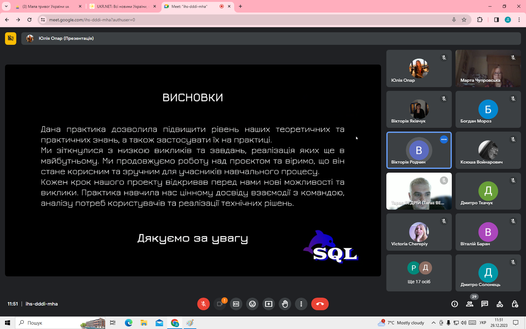526x329 pixels.
Task: Raise hand in the meeting
Action: 285,304
